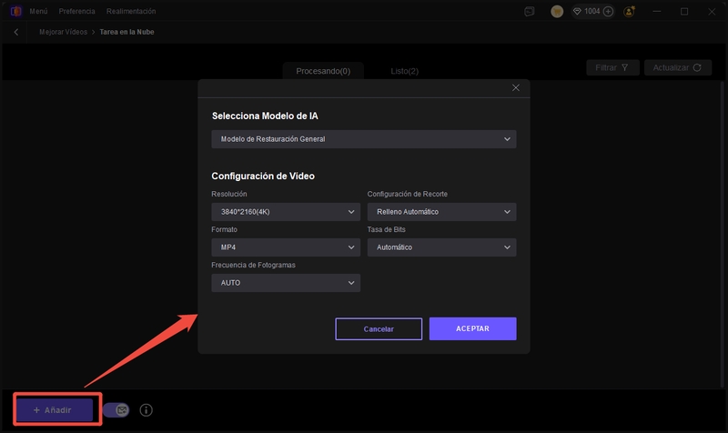Open the user account avatar icon

click(629, 12)
